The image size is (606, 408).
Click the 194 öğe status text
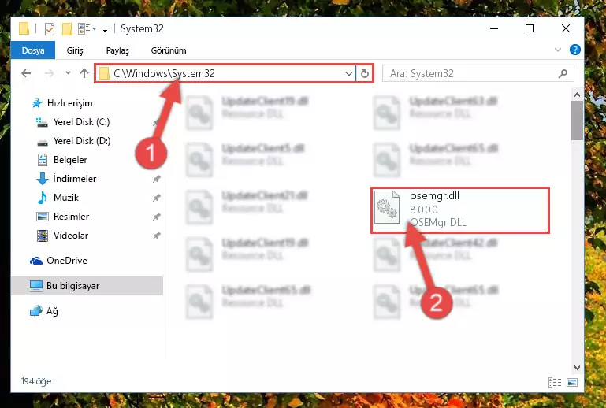[x=36, y=382]
